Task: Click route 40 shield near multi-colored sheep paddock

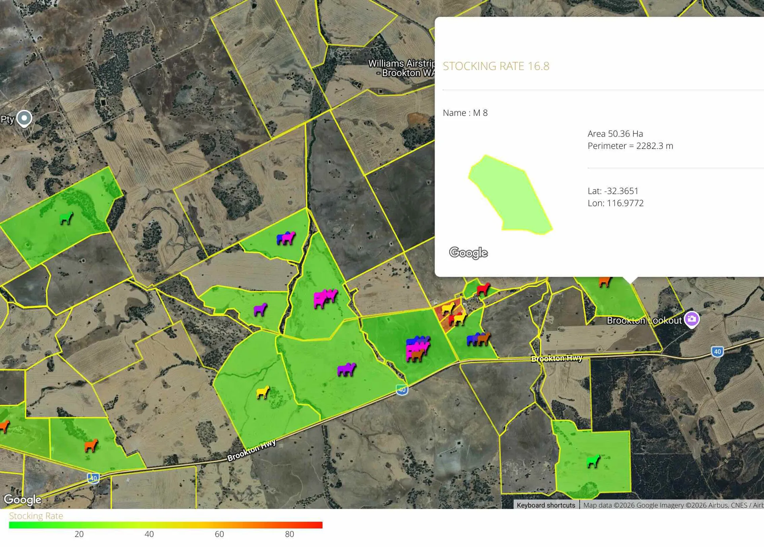Action: pyautogui.click(x=402, y=389)
